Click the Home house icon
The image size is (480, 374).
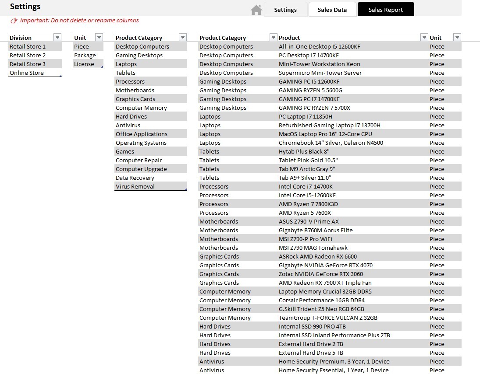coord(256,10)
